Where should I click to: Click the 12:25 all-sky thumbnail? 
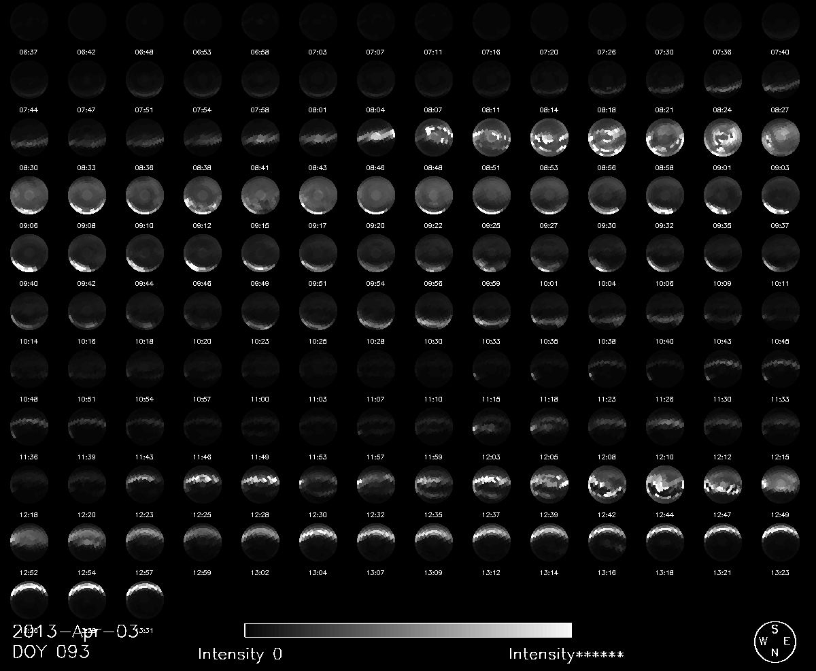pyautogui.click(x=203, y=484)
